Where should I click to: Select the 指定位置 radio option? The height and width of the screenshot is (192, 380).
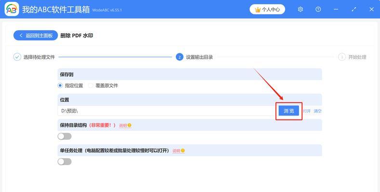[70, 85]
